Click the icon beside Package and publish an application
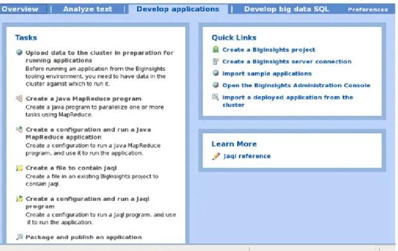398x251 pixels. click(19, 237)
